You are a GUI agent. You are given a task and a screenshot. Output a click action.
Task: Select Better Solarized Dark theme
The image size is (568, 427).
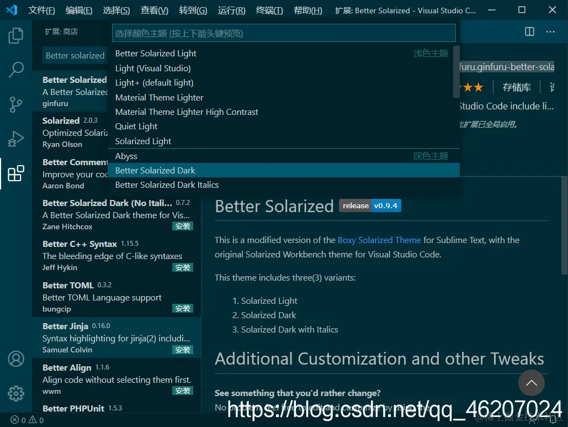click(x=284, y=170)
